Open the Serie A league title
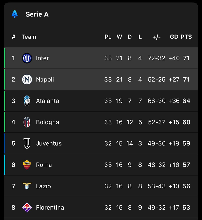 tap(37, 14)
